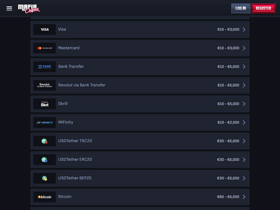Click the Bitcoin logo icon
The height and width of the screenshot is (210, 280).
[45, 197]
